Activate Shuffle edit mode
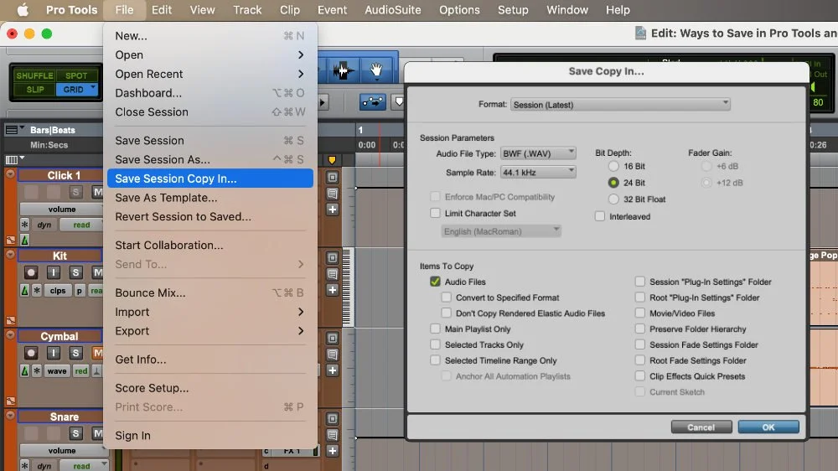This screenshot has height=471, width=838. click(x=34, y=75)
